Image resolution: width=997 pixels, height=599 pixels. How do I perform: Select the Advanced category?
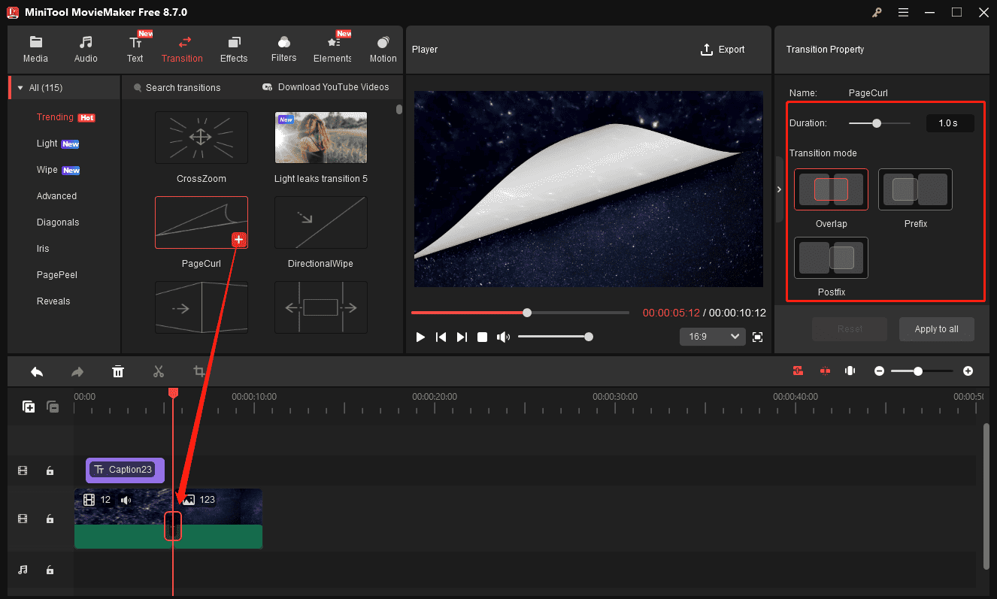56,196
